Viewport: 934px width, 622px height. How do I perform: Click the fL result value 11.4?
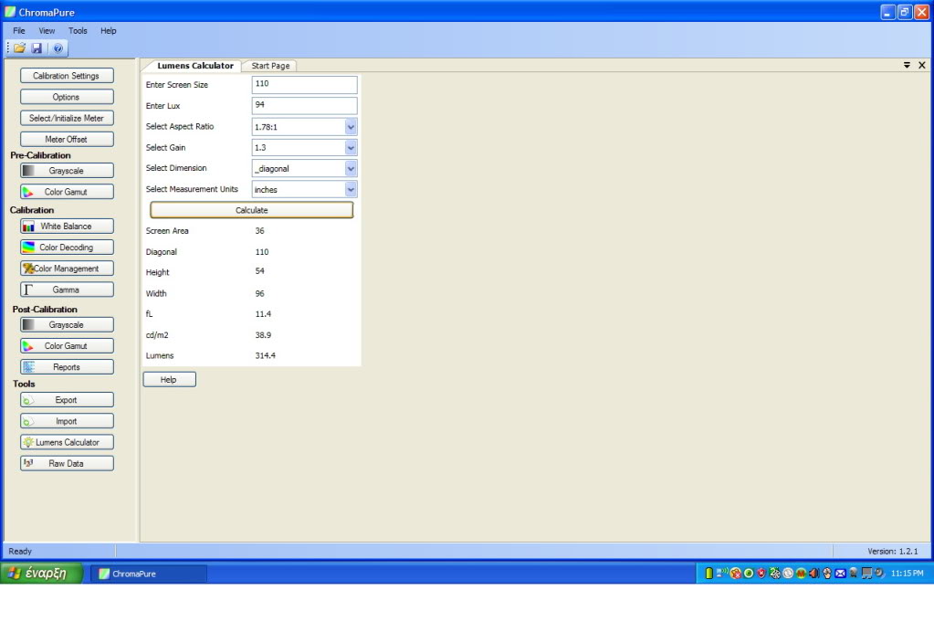pos(263,314)
